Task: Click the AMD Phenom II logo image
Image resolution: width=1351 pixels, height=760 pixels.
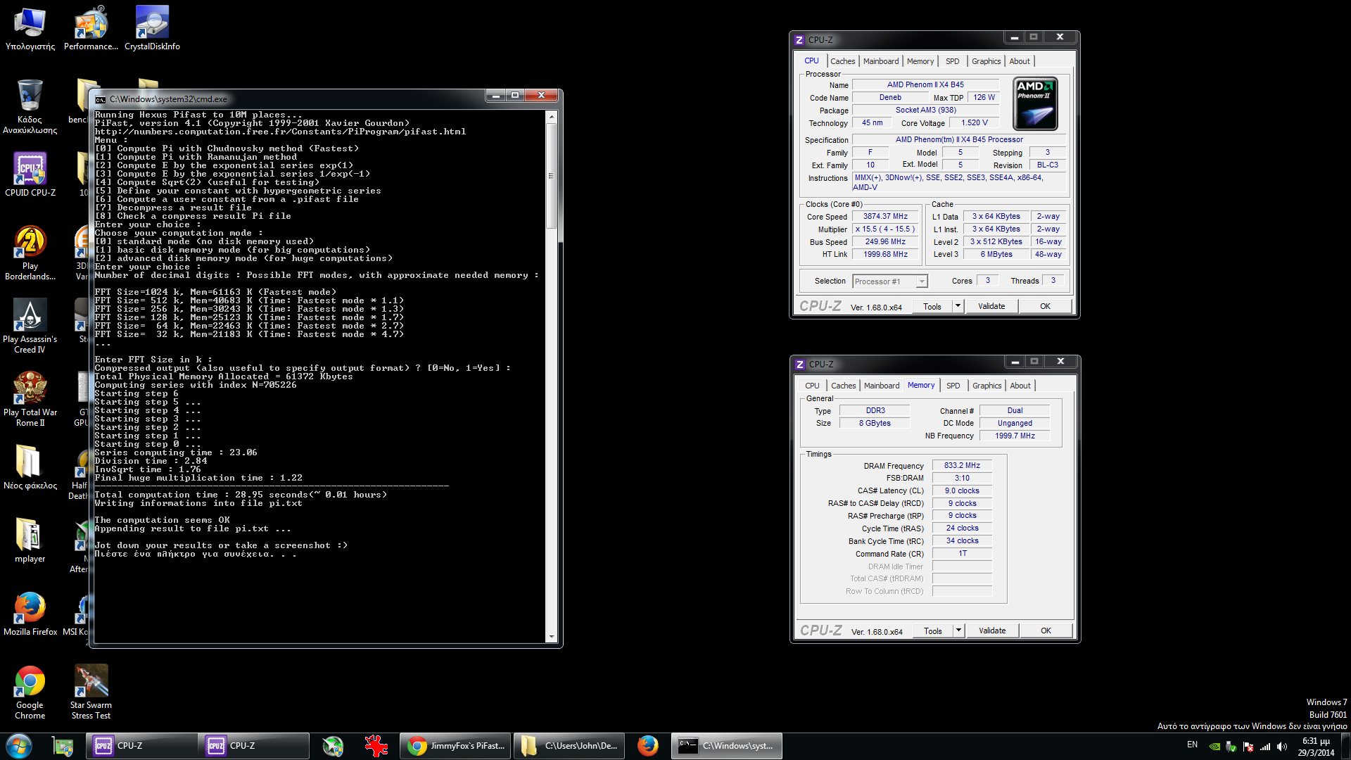Action: 1035,104
